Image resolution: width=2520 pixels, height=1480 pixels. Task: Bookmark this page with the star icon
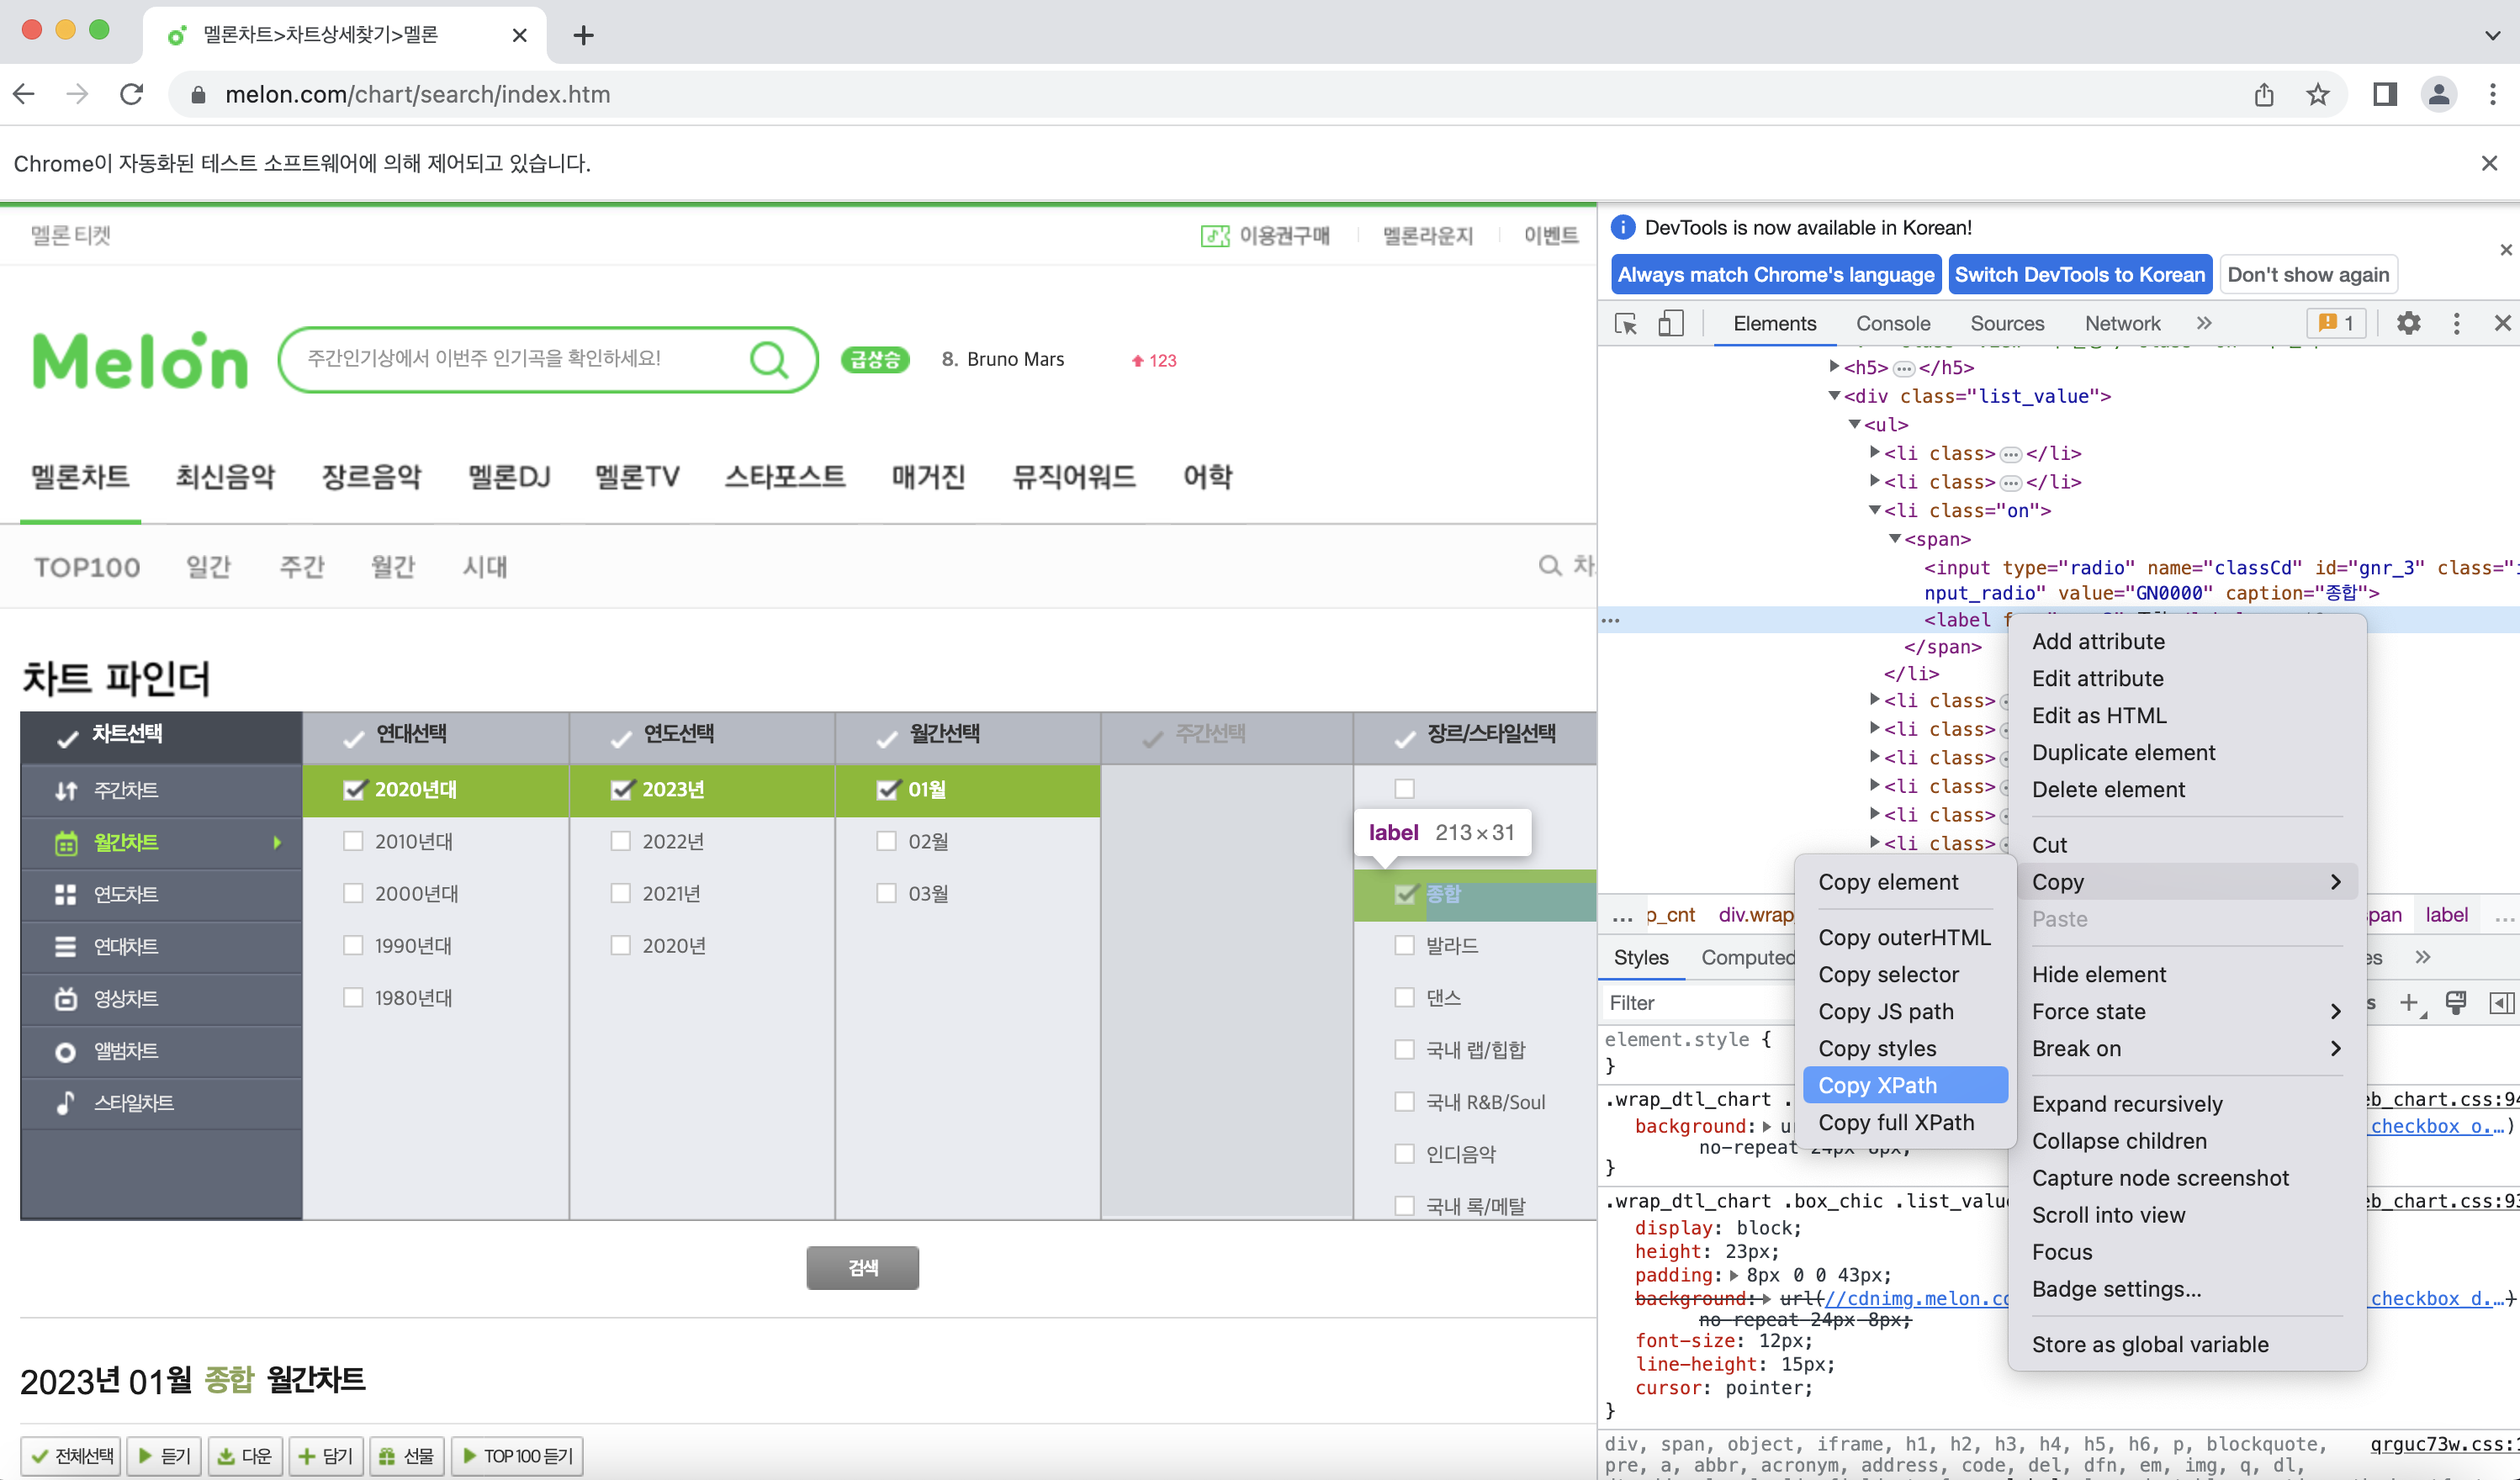(2318, 94)
